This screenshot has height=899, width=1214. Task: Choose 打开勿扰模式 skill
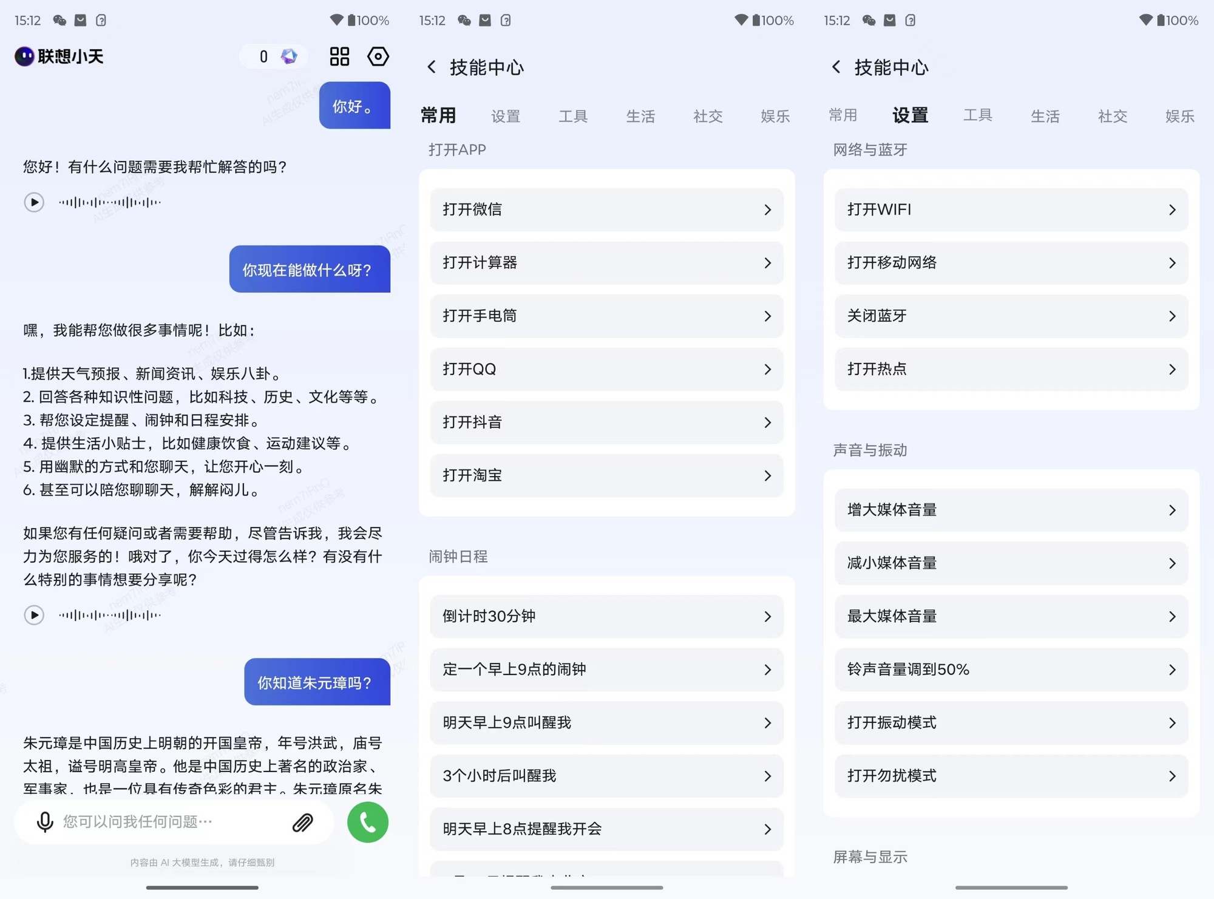tap(1011, 776)
